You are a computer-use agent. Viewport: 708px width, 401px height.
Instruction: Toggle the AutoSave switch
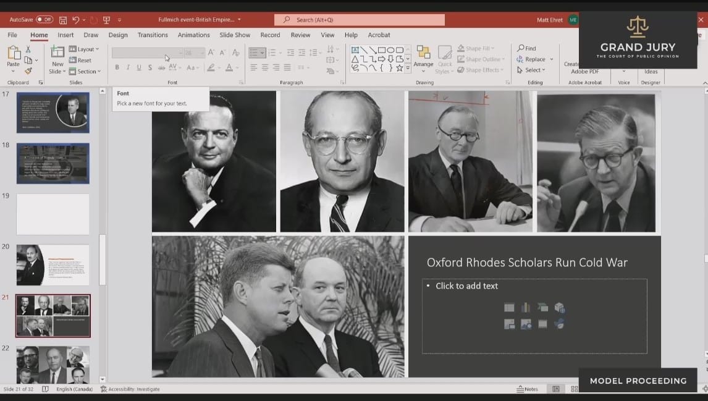[44, 20]
